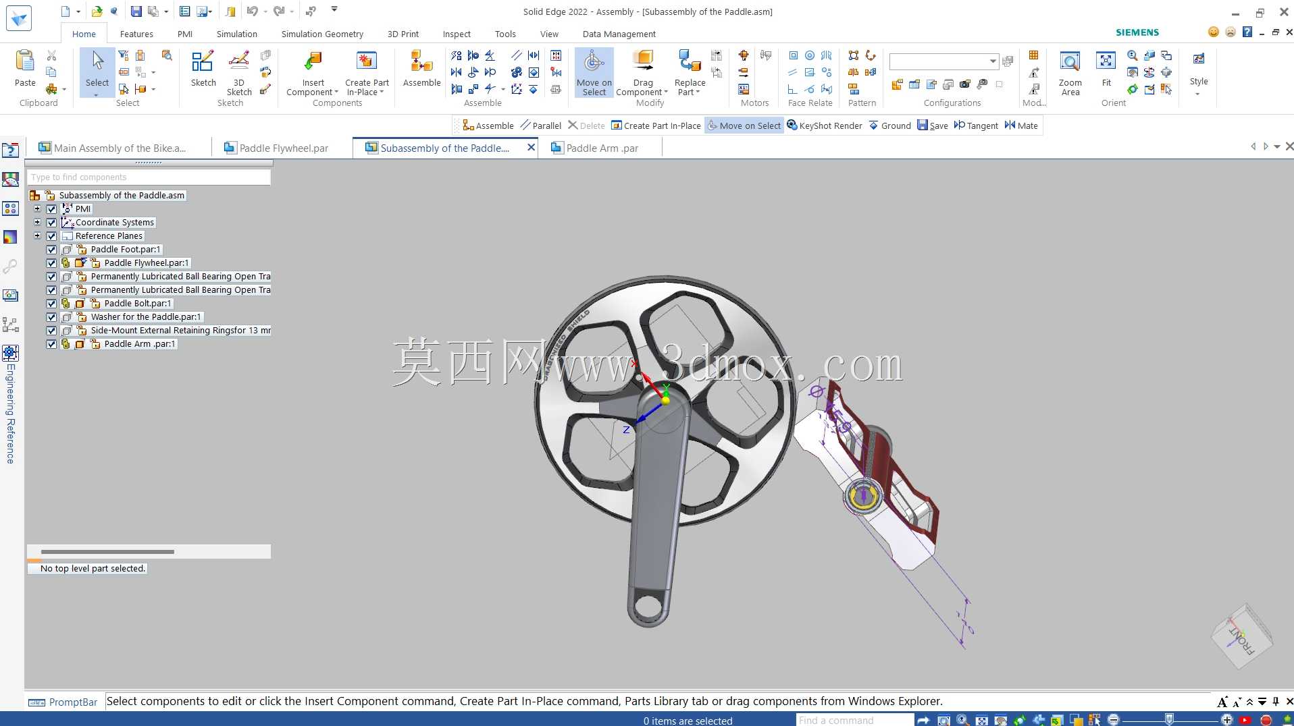The width and height of the screenshot is (1294, 726).
Task: Hide Paddle Arm .par:1 via its checkbox
Action: pos(51,344)
